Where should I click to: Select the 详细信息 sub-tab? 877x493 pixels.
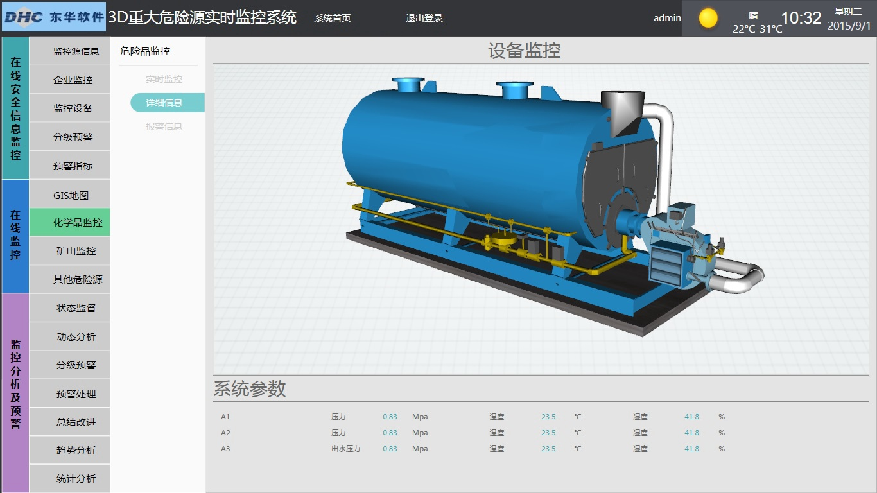click(x=165, y=103)
